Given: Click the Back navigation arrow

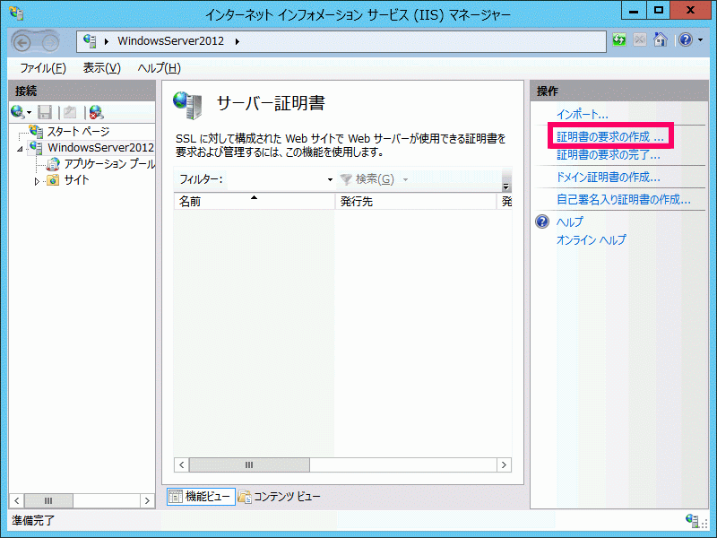Looking at the screenshot, I should point(22,43).
